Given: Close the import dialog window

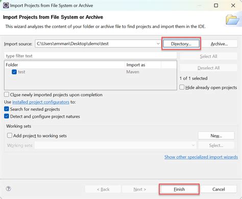Looking at the screenshot, I should (233, 6).
